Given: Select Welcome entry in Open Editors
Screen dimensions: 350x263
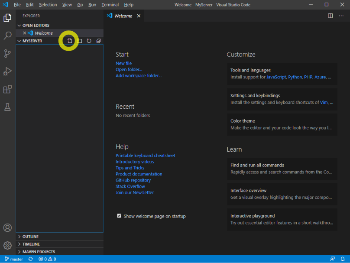Looking at the screenshot, I should 59,33.
